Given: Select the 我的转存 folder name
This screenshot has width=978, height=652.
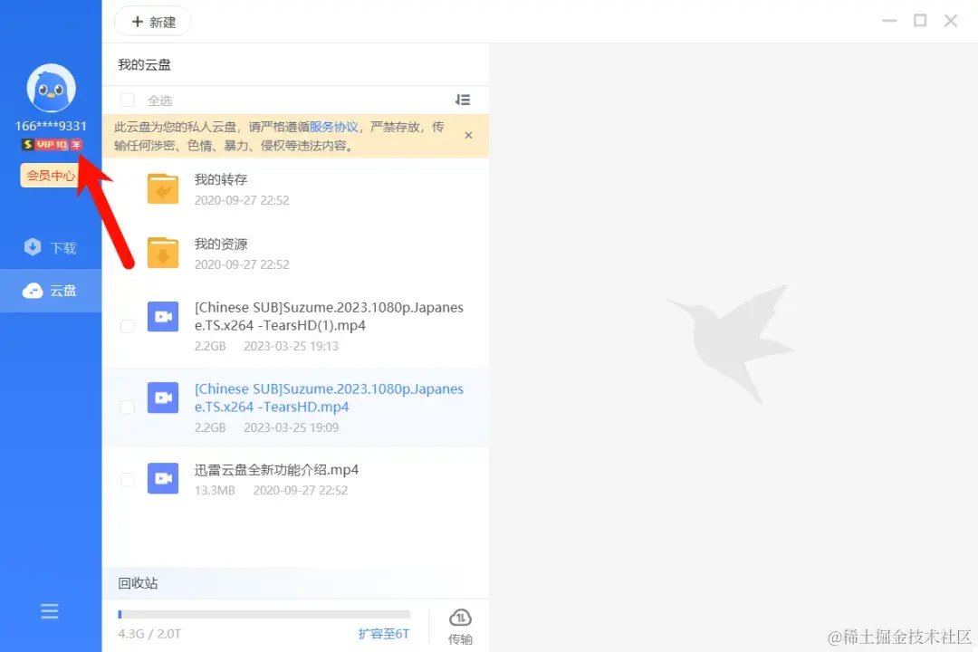Looking at the screenshot, I should (x=221, y=179).
